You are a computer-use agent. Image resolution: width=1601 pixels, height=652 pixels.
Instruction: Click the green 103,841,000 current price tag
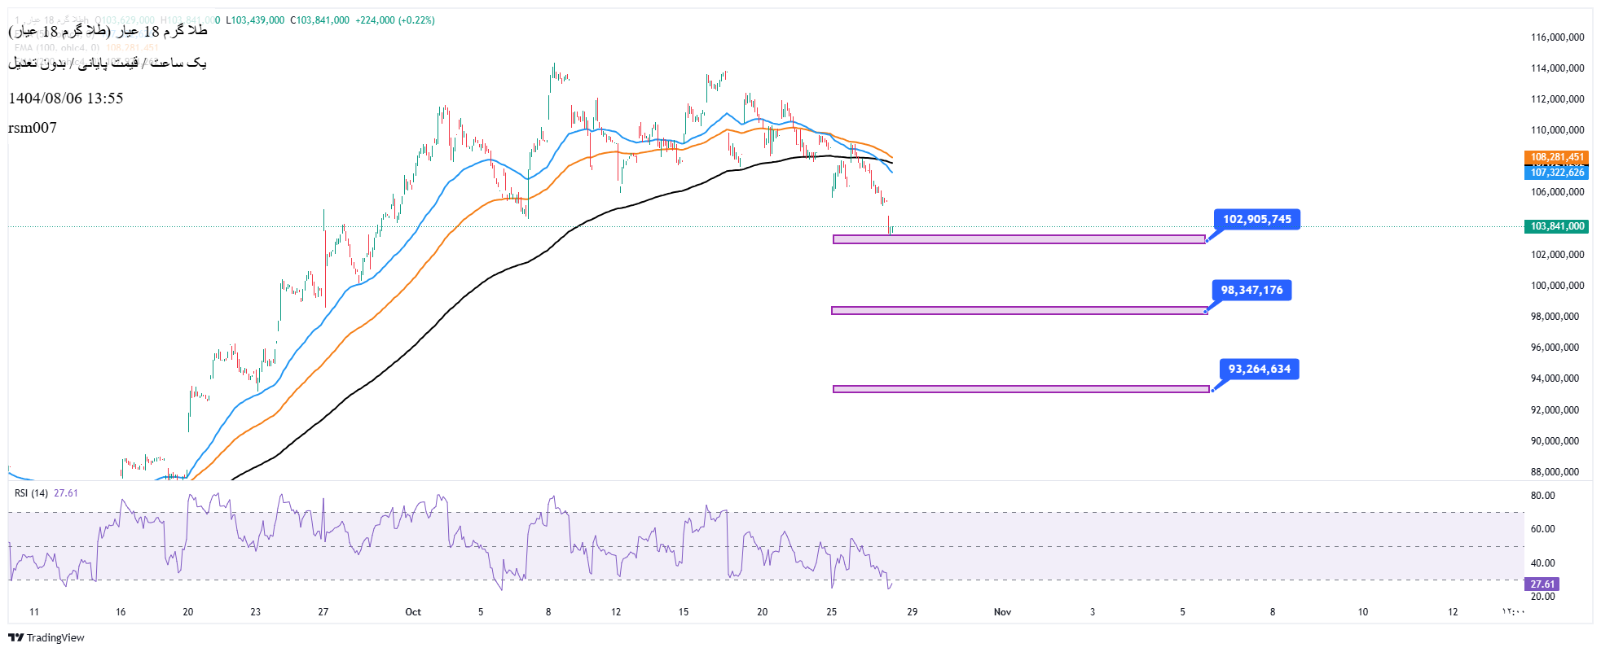coord(1556,226)
